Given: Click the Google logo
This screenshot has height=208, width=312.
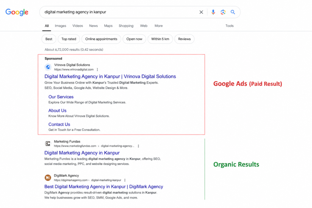Looking at the screenshot, I should pyautogui.click(x=17, y=12).
